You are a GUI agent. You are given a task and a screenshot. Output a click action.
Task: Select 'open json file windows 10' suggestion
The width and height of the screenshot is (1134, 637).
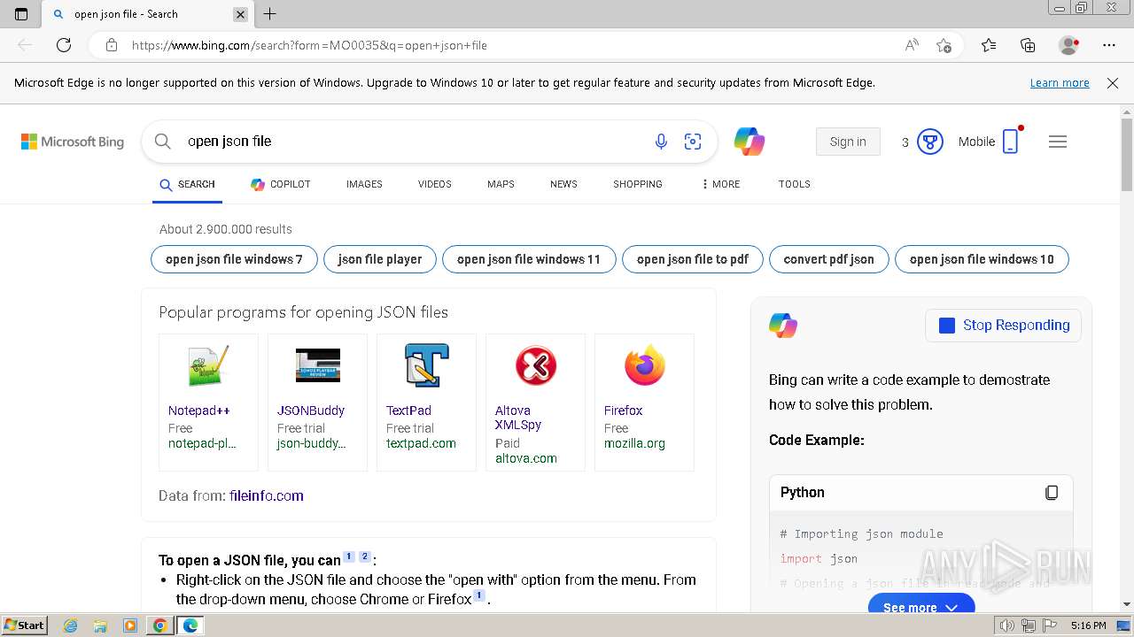tap(982, 259)
